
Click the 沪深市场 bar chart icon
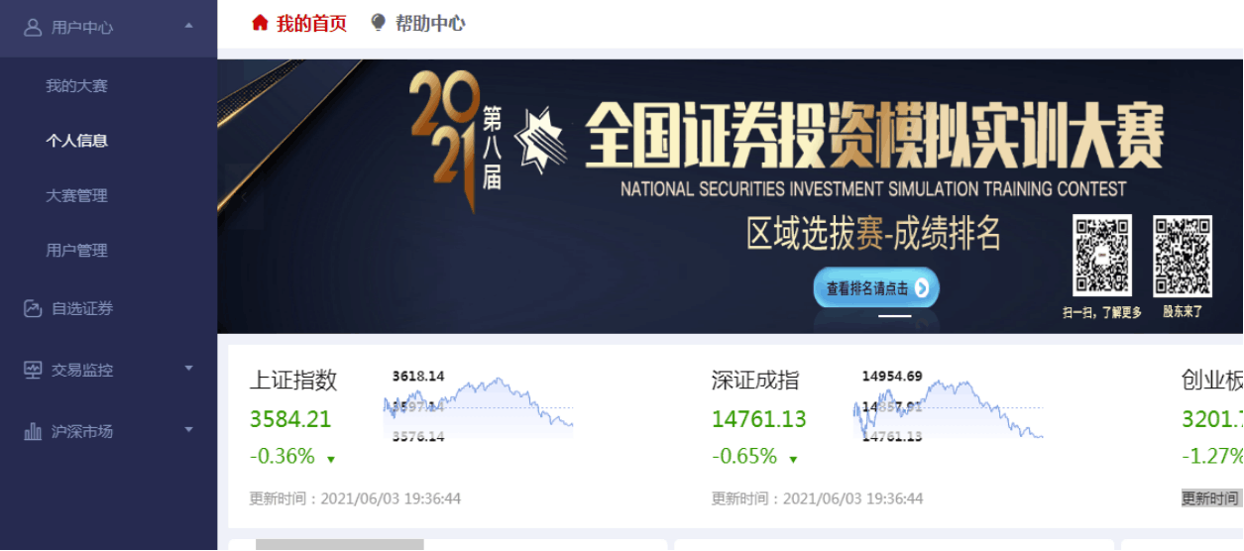tap(33, 432)
